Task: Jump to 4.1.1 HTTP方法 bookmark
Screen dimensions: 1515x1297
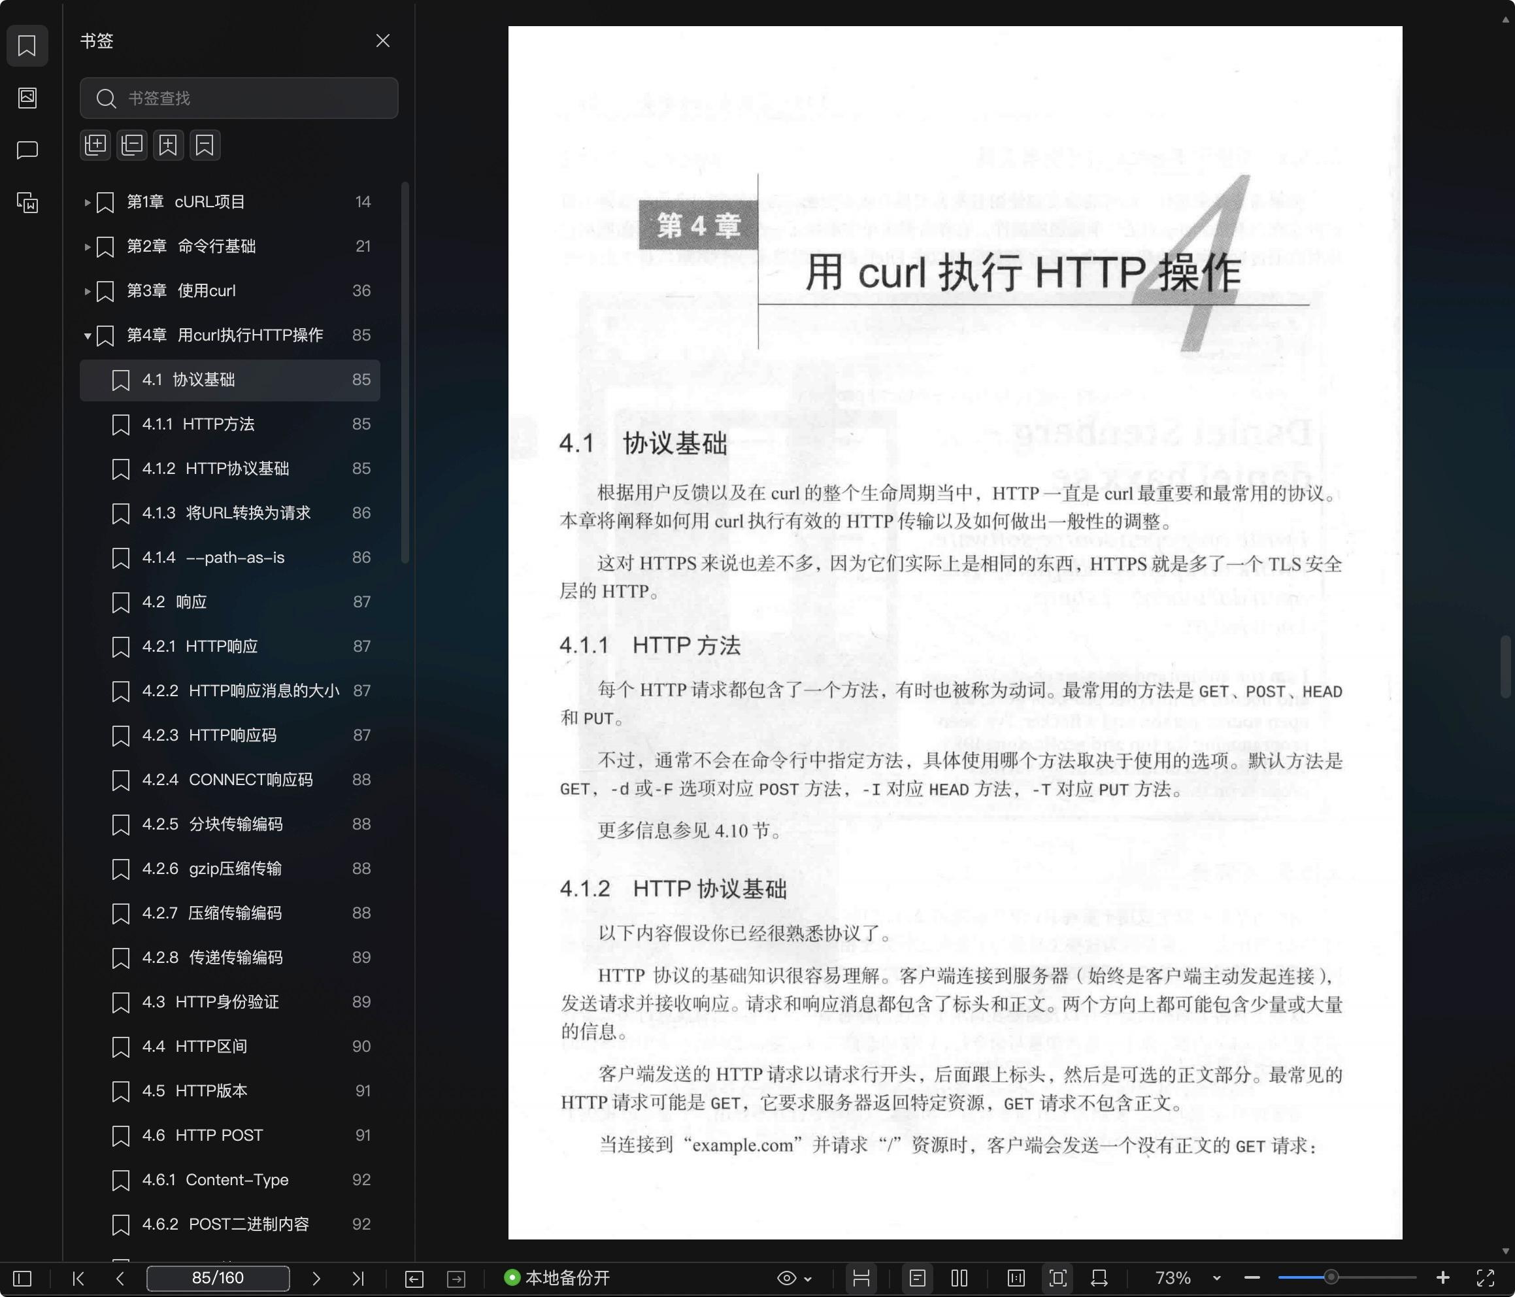Action: pyautogui.click(x=229, y=424)
